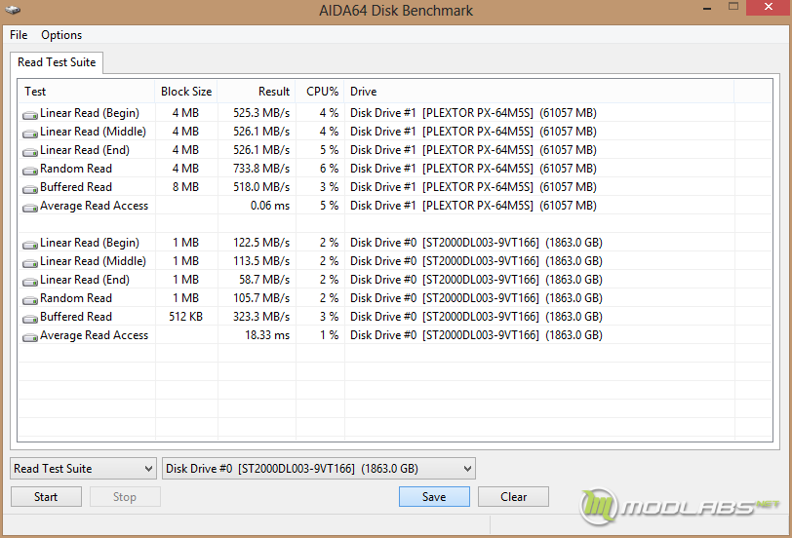The image size is (792, 538).
Task: Select the 105.7 MB/s result cell
Action: coord(261,298)
